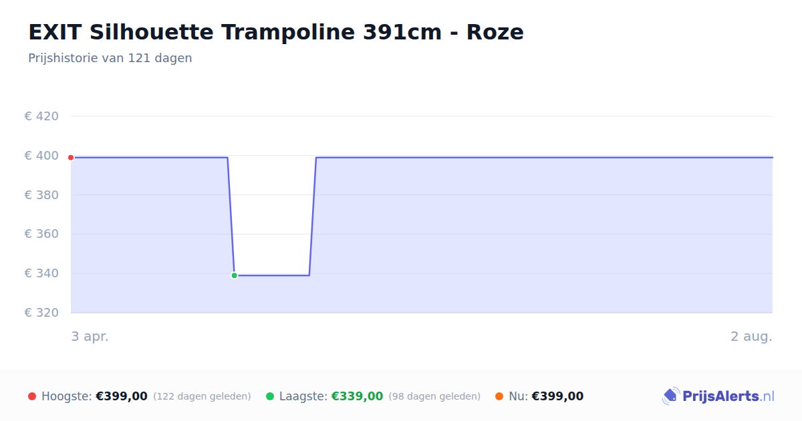Click the green lowest price marker dot

point(234,275)
